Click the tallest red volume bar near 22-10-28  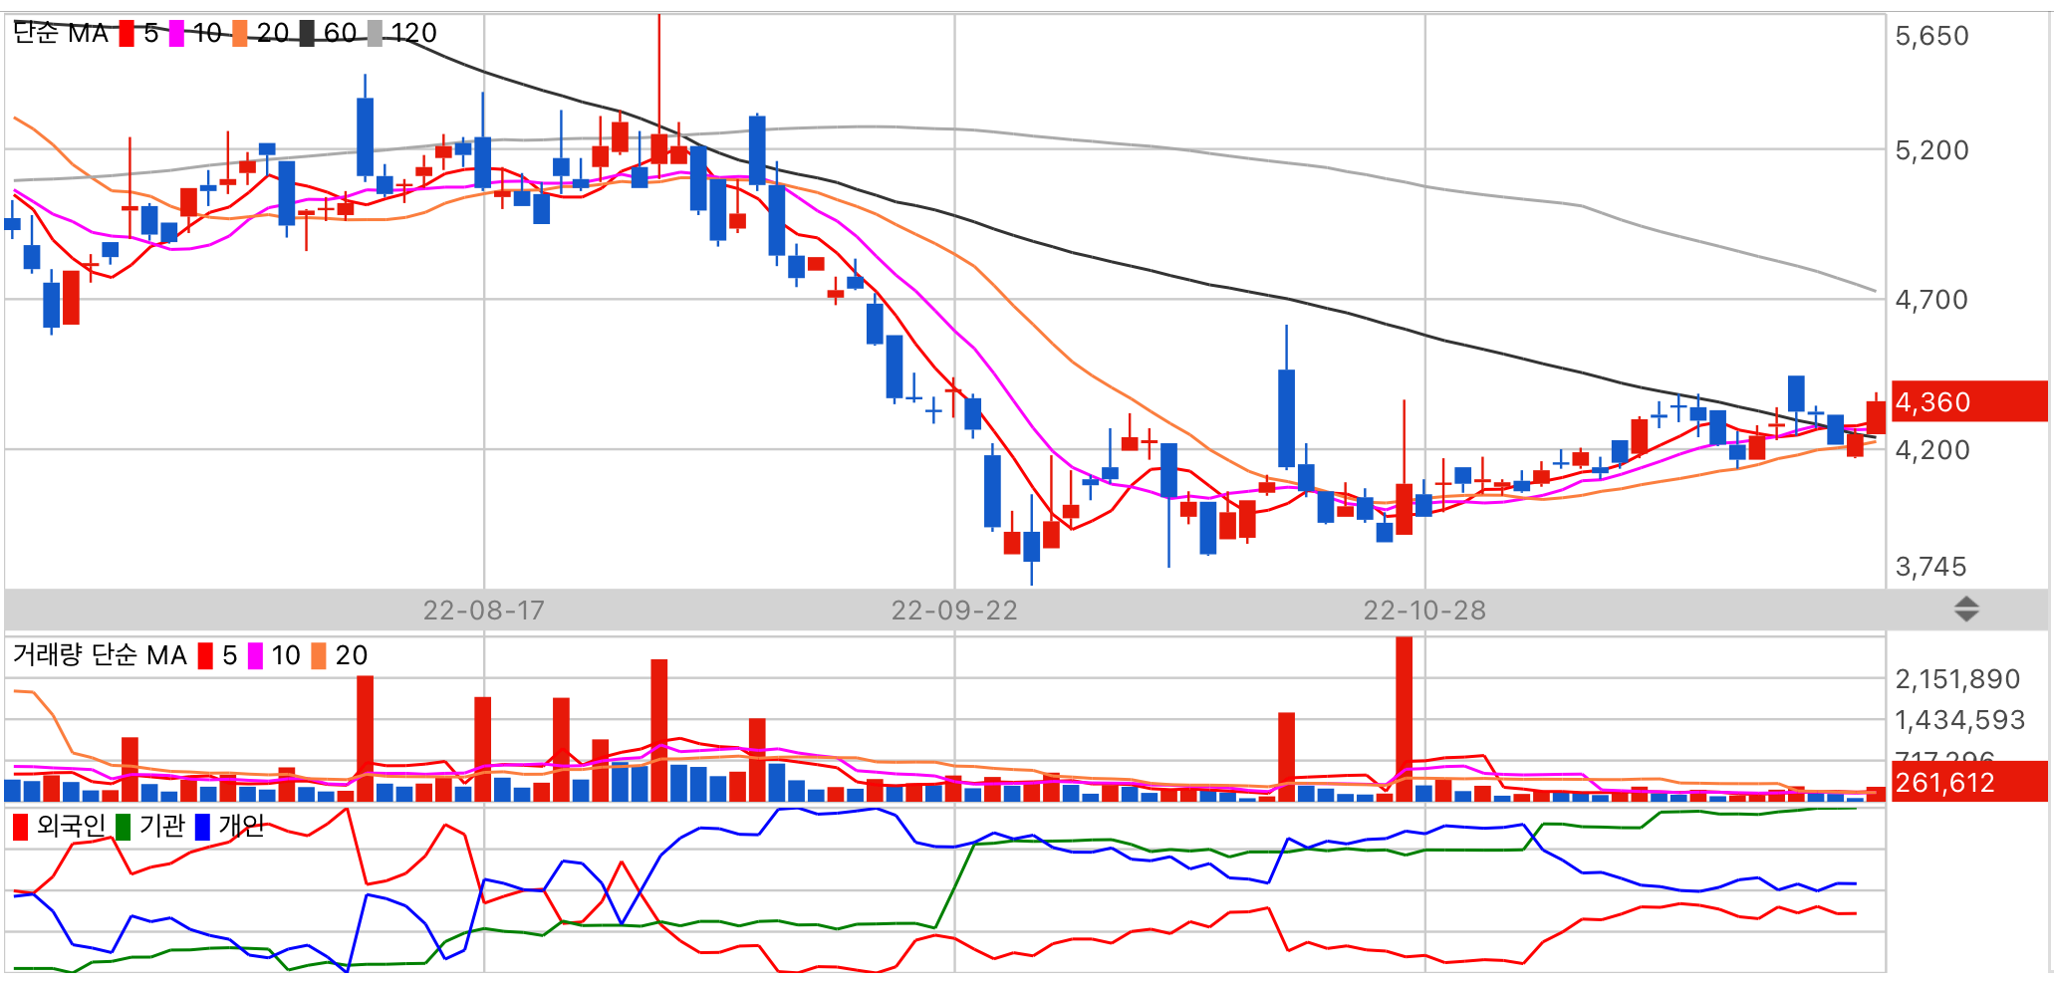pos(1405,719)
